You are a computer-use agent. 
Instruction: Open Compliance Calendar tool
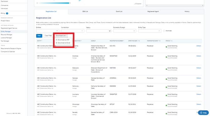pos(8,52)
